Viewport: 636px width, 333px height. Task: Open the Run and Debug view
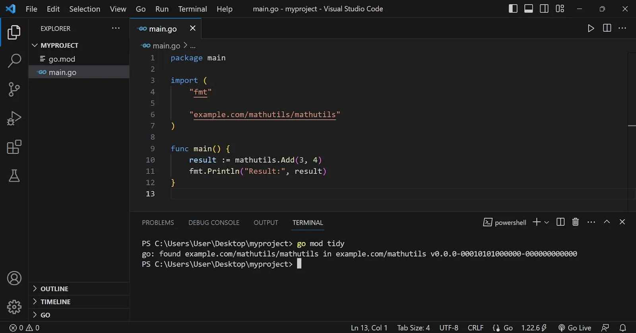[x=14, y=118]
